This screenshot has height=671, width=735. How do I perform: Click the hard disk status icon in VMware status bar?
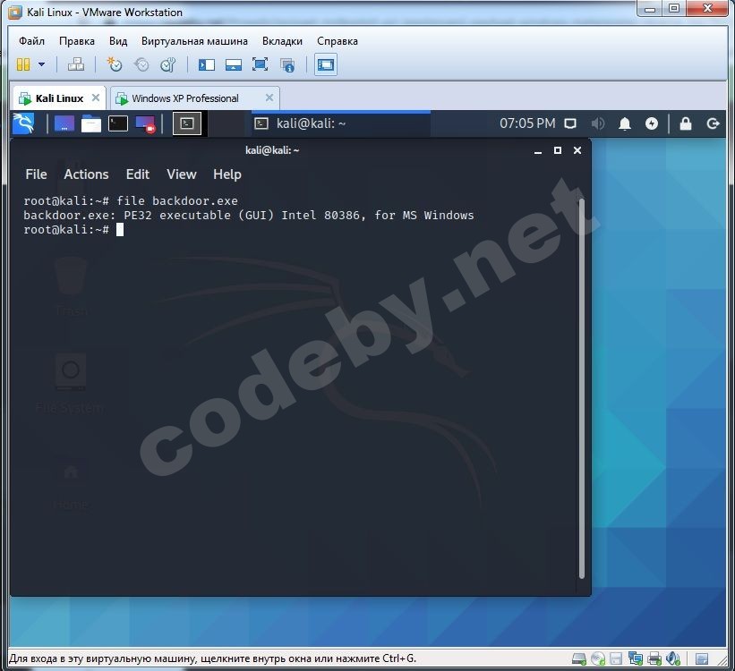point(579,658)
